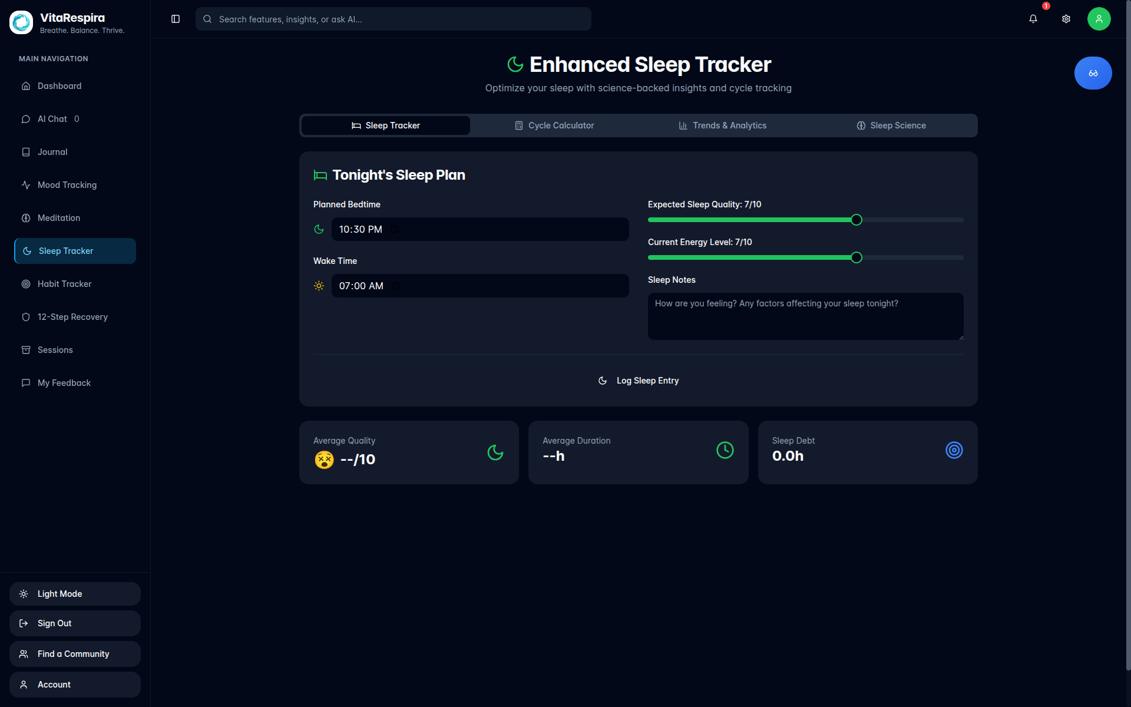Screen dimensions: 1131x707
Task: Click the moon icon on Average Quality card
Action: pos(495,453)
